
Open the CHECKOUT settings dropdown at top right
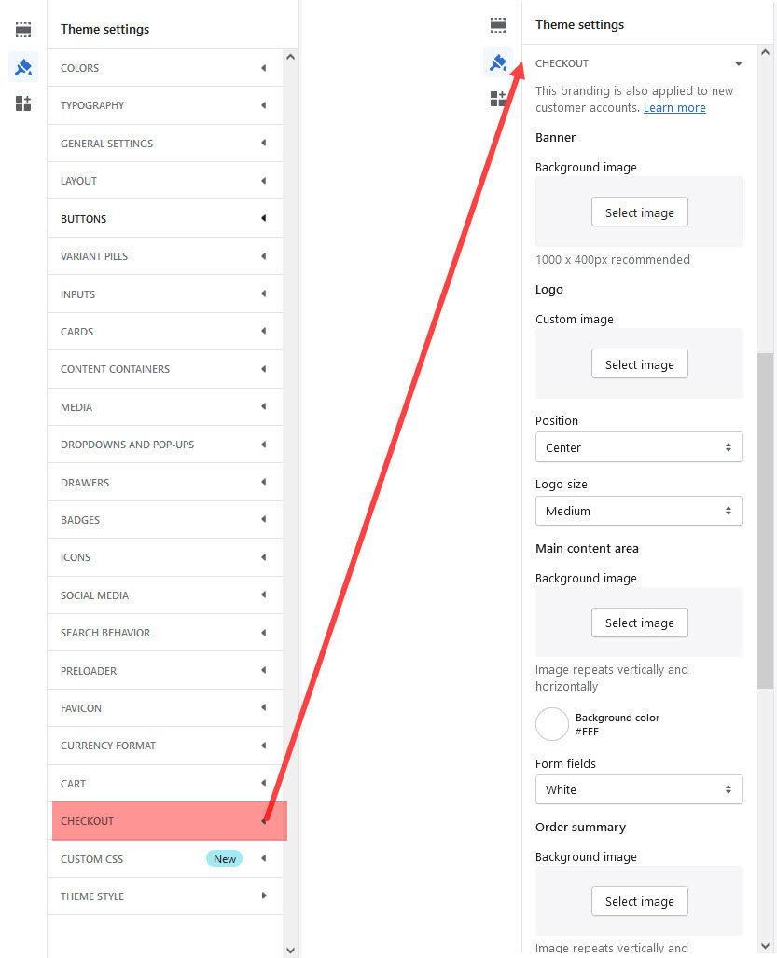point(737,63)
